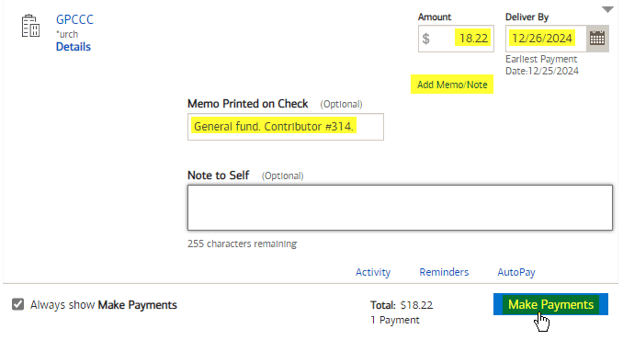Collapse the payee panel with the triangle arrow
Image resolution: width=623 pixels, height=340 pixels.
click(607, 9)
